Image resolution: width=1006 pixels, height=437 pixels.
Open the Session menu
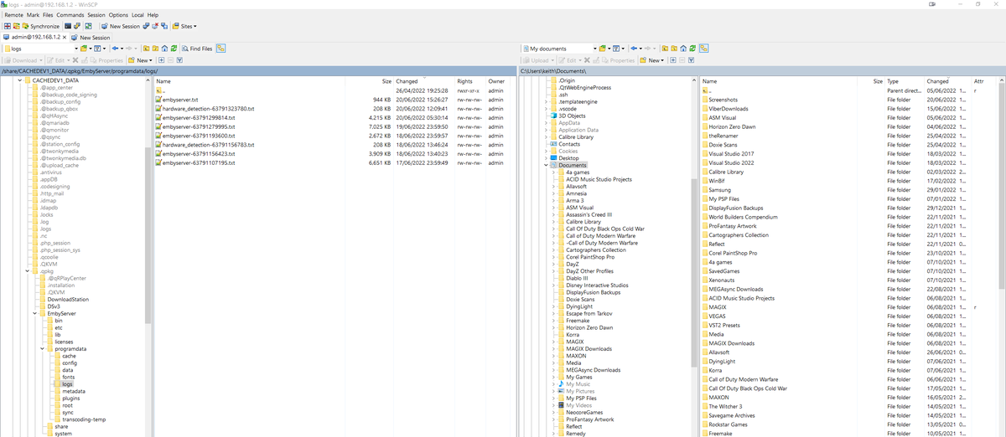click(x=96, y=15)
